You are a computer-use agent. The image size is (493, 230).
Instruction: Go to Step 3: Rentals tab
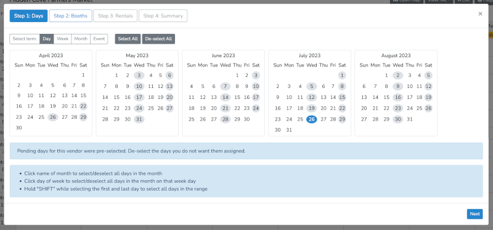(x=115, y=16)
